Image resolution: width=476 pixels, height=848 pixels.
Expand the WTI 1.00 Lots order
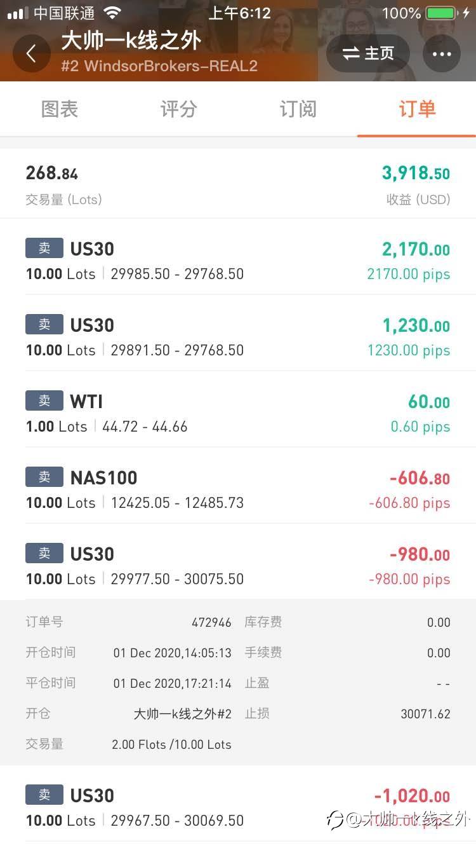pyautogui.click(x=238, y=413)
